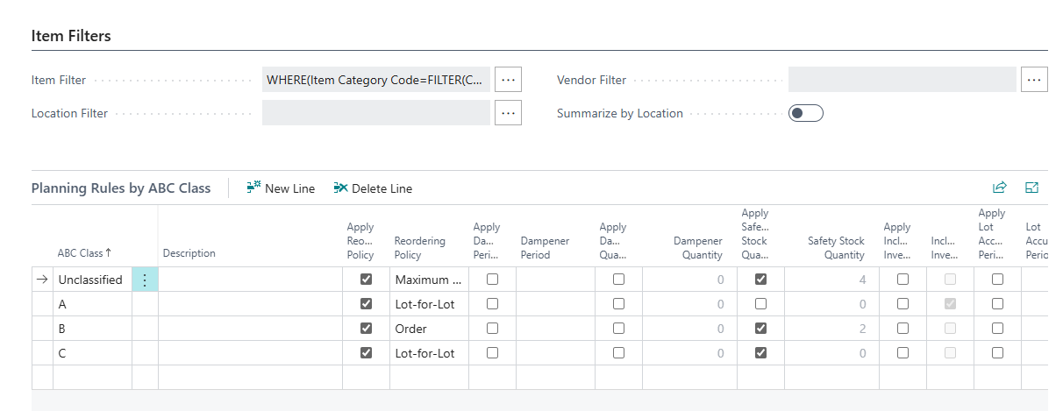This screenshot has width=1063, height=411.
Task: Select the ABC Class cell B
Action: pyautogui.click(x=92, y=329)
